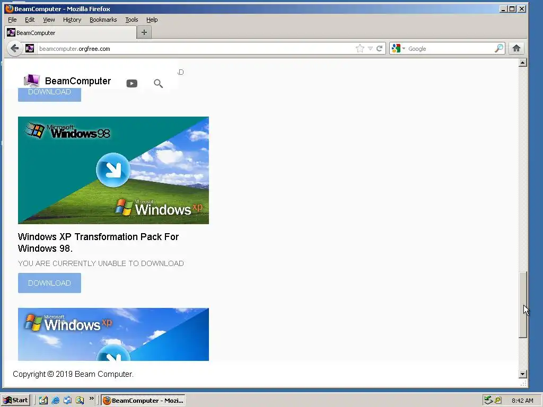The height and width of the screenshot is (407, 543).
Task: Click the scrollbar up arrow
Action: click(522, 63)
